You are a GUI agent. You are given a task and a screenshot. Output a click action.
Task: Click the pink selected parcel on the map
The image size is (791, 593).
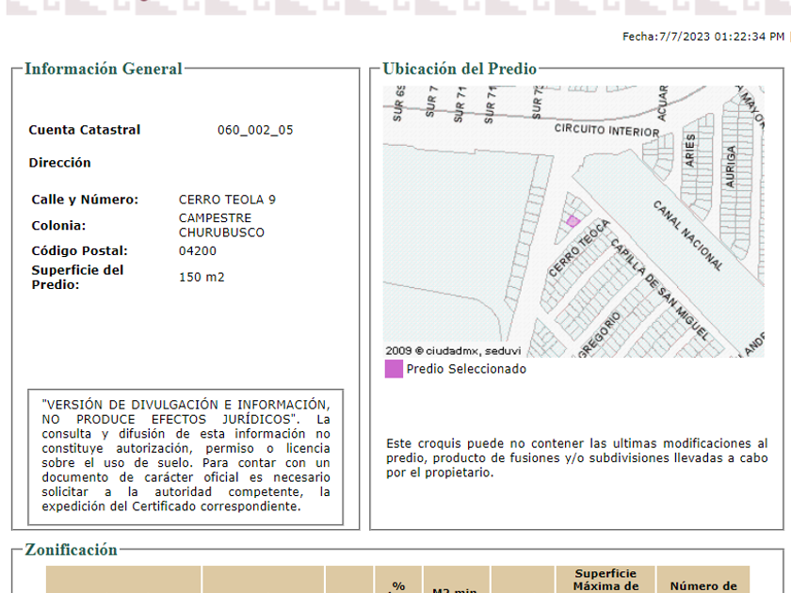tap(573, 221)
